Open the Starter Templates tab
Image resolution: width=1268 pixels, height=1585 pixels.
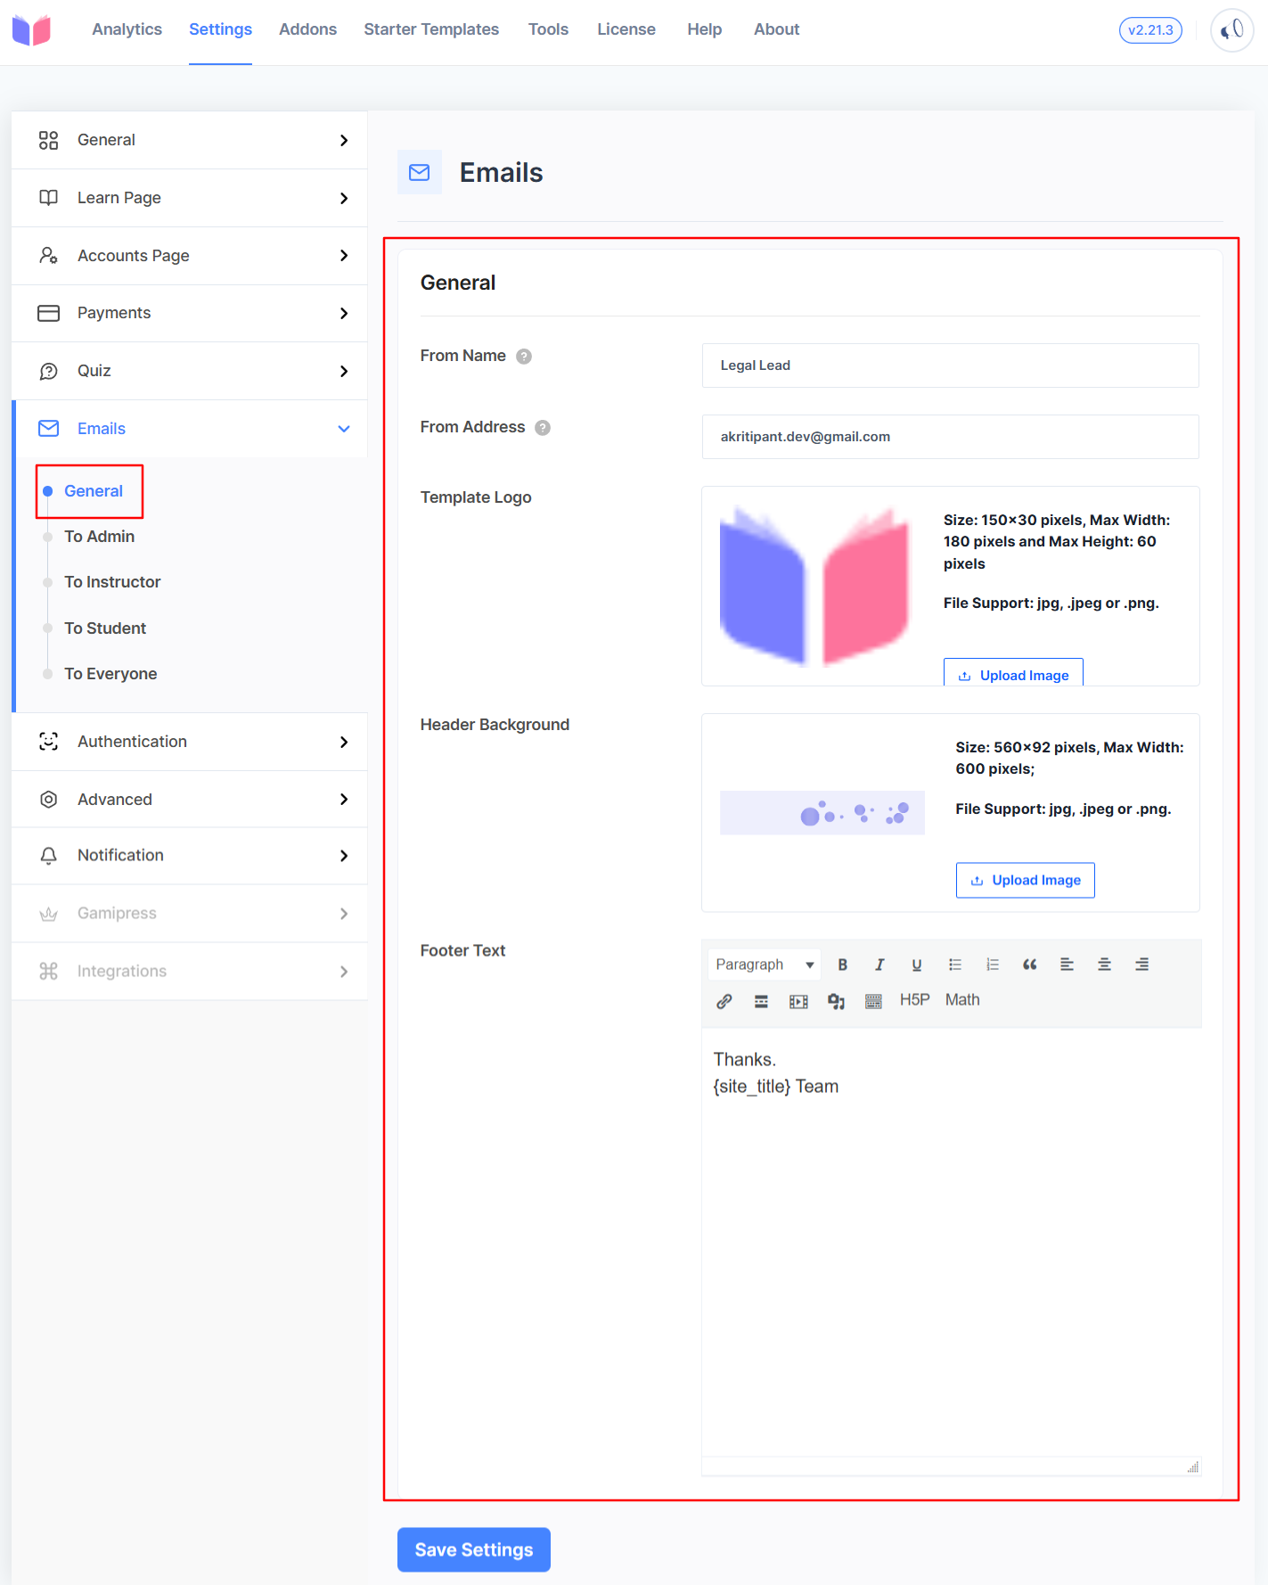[x=431, y=29]
